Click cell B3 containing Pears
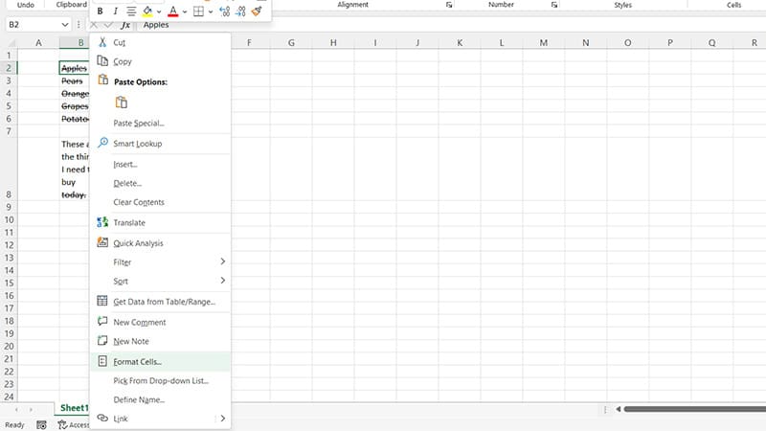Viewport: 766px width, 431px height. pos(75,81)
